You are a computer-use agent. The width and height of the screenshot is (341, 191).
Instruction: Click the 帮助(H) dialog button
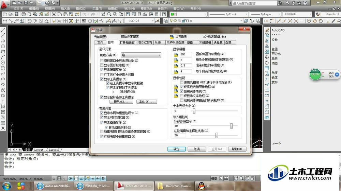(237, 149)
